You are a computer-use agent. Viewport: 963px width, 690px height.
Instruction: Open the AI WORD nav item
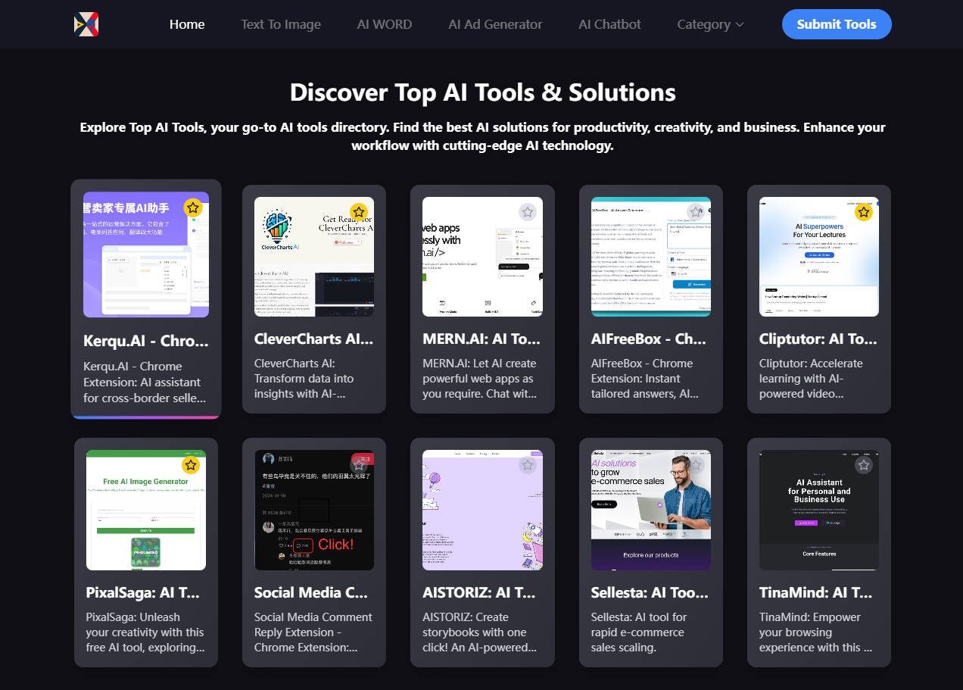point(385,24)
